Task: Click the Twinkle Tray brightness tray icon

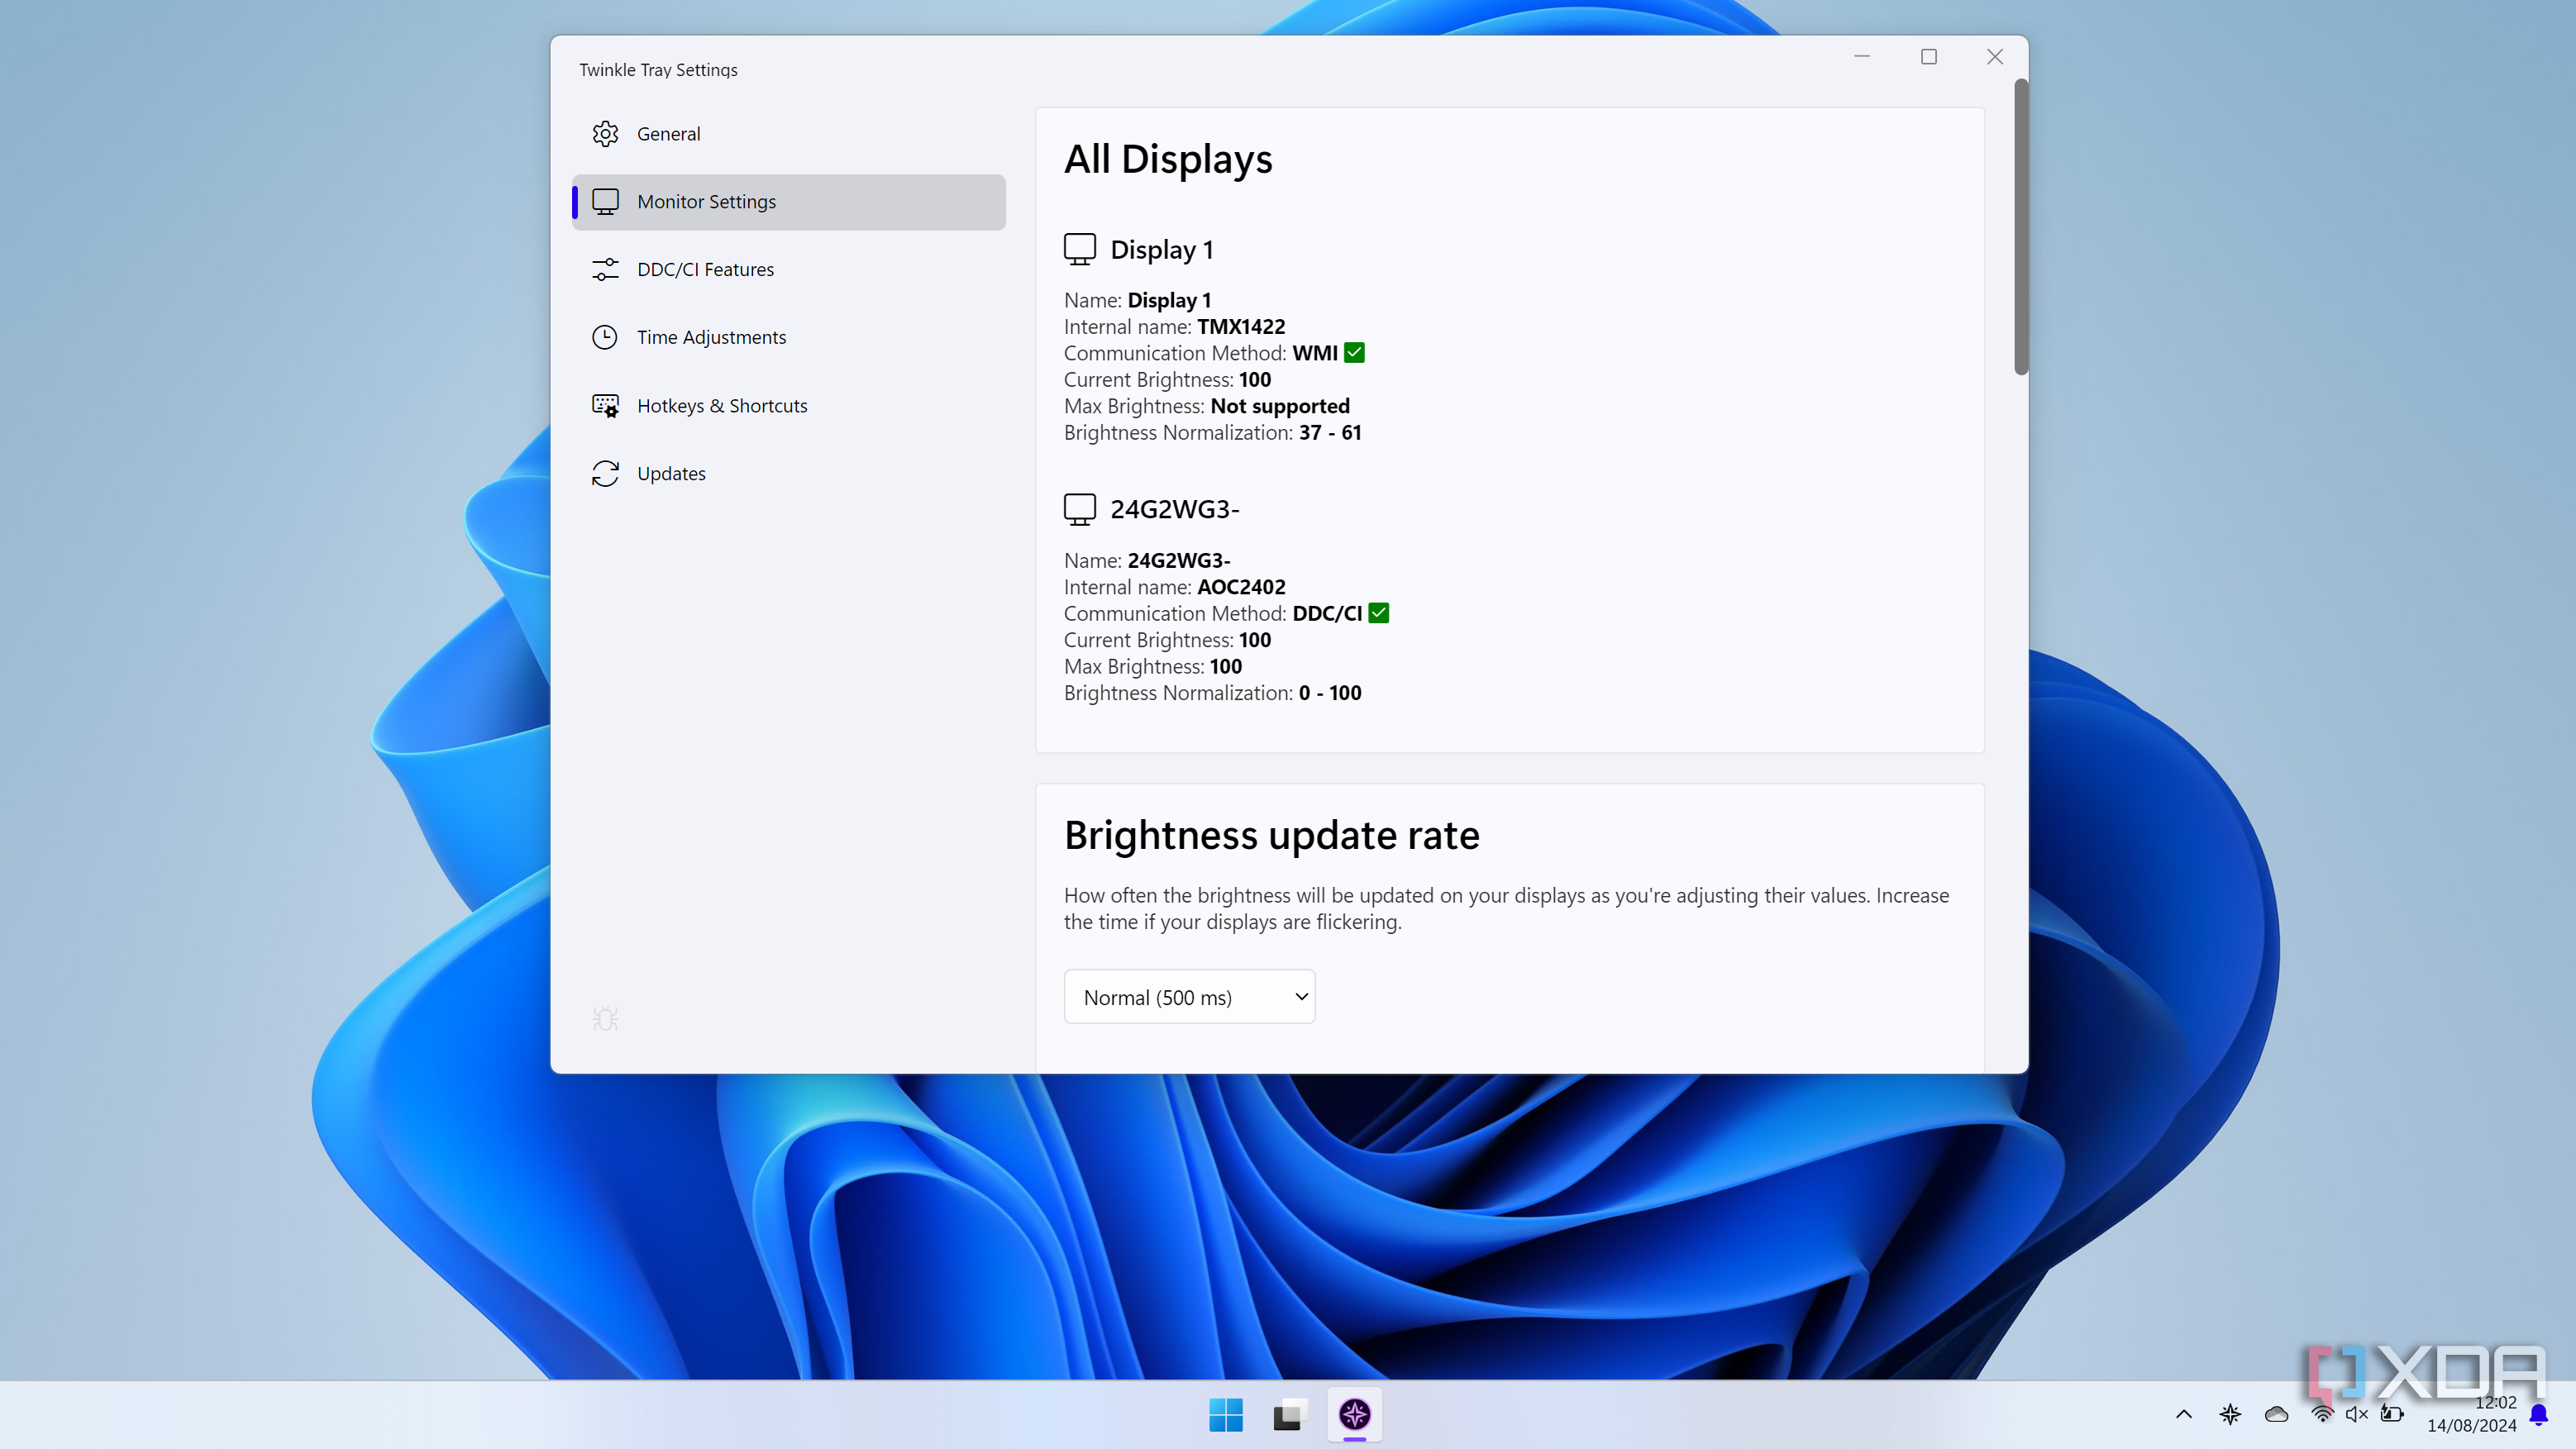Action: point(2230,1414)
